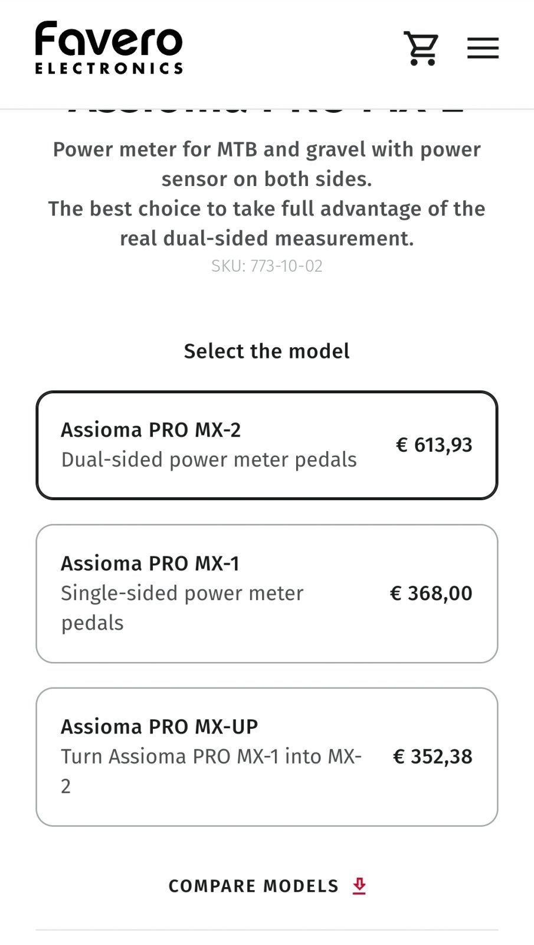Choose the Assioma PRO MX-1 model card
Image resolution: width=534 pixels, height=945 pixels.
(x=267, y=594)
